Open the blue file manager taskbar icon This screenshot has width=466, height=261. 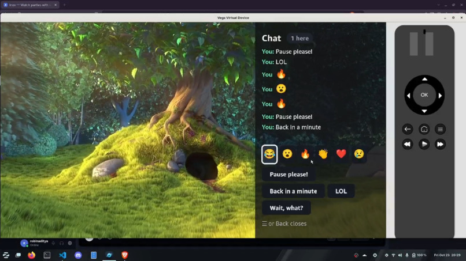click(94, 255)
